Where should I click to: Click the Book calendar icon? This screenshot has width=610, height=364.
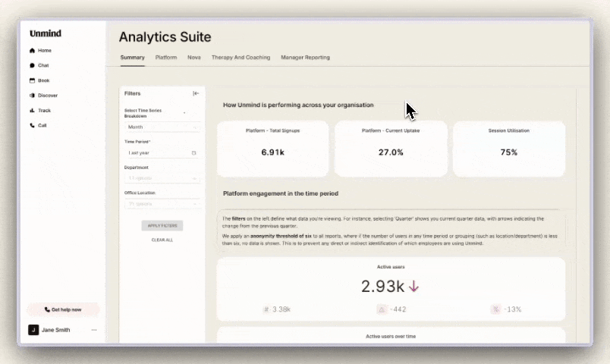pyautogui.click(x=33, y=80)
